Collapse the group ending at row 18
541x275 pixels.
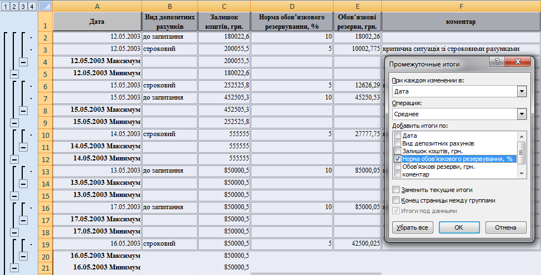tap(14, 232)
